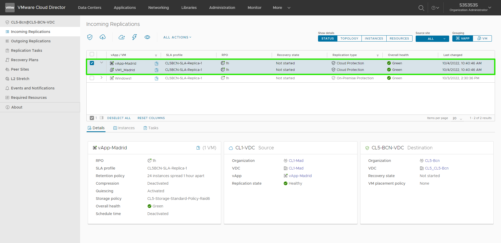Switch to the Instances tab
This screenshot has height=243, width=501.
pyautogui.click(x=124, y=128)
